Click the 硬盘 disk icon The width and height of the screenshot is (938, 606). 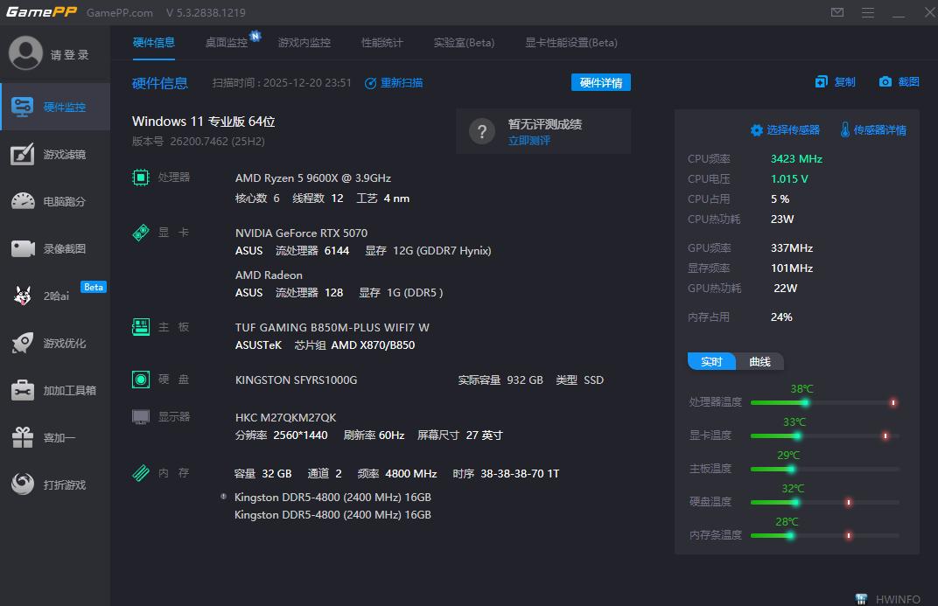point(141,380)
